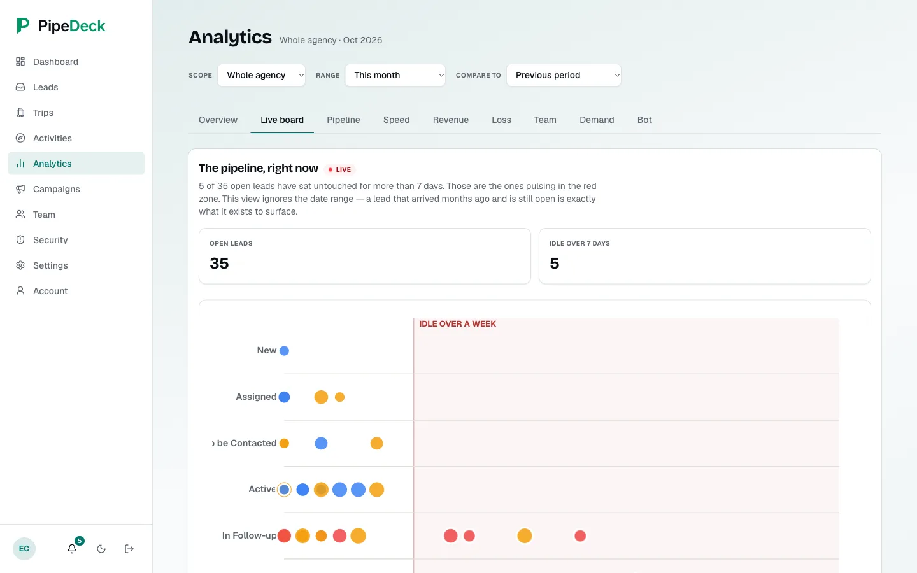Open Leads via its inbox icon
The width and height of the screenshot is (917, 573).
(20, 87)
